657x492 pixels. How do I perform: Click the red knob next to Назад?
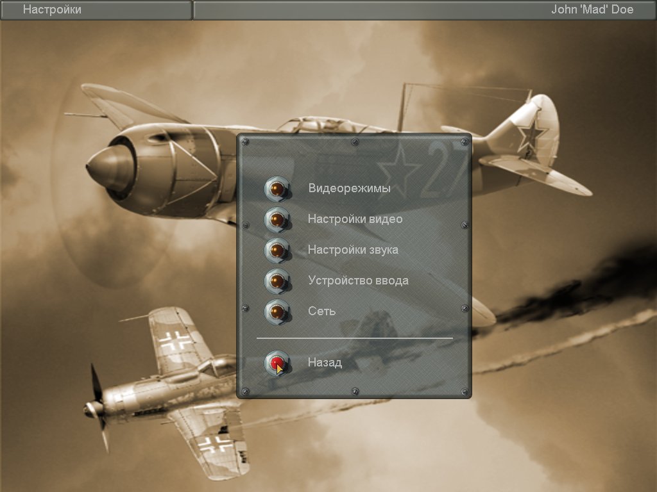(277, 363)
